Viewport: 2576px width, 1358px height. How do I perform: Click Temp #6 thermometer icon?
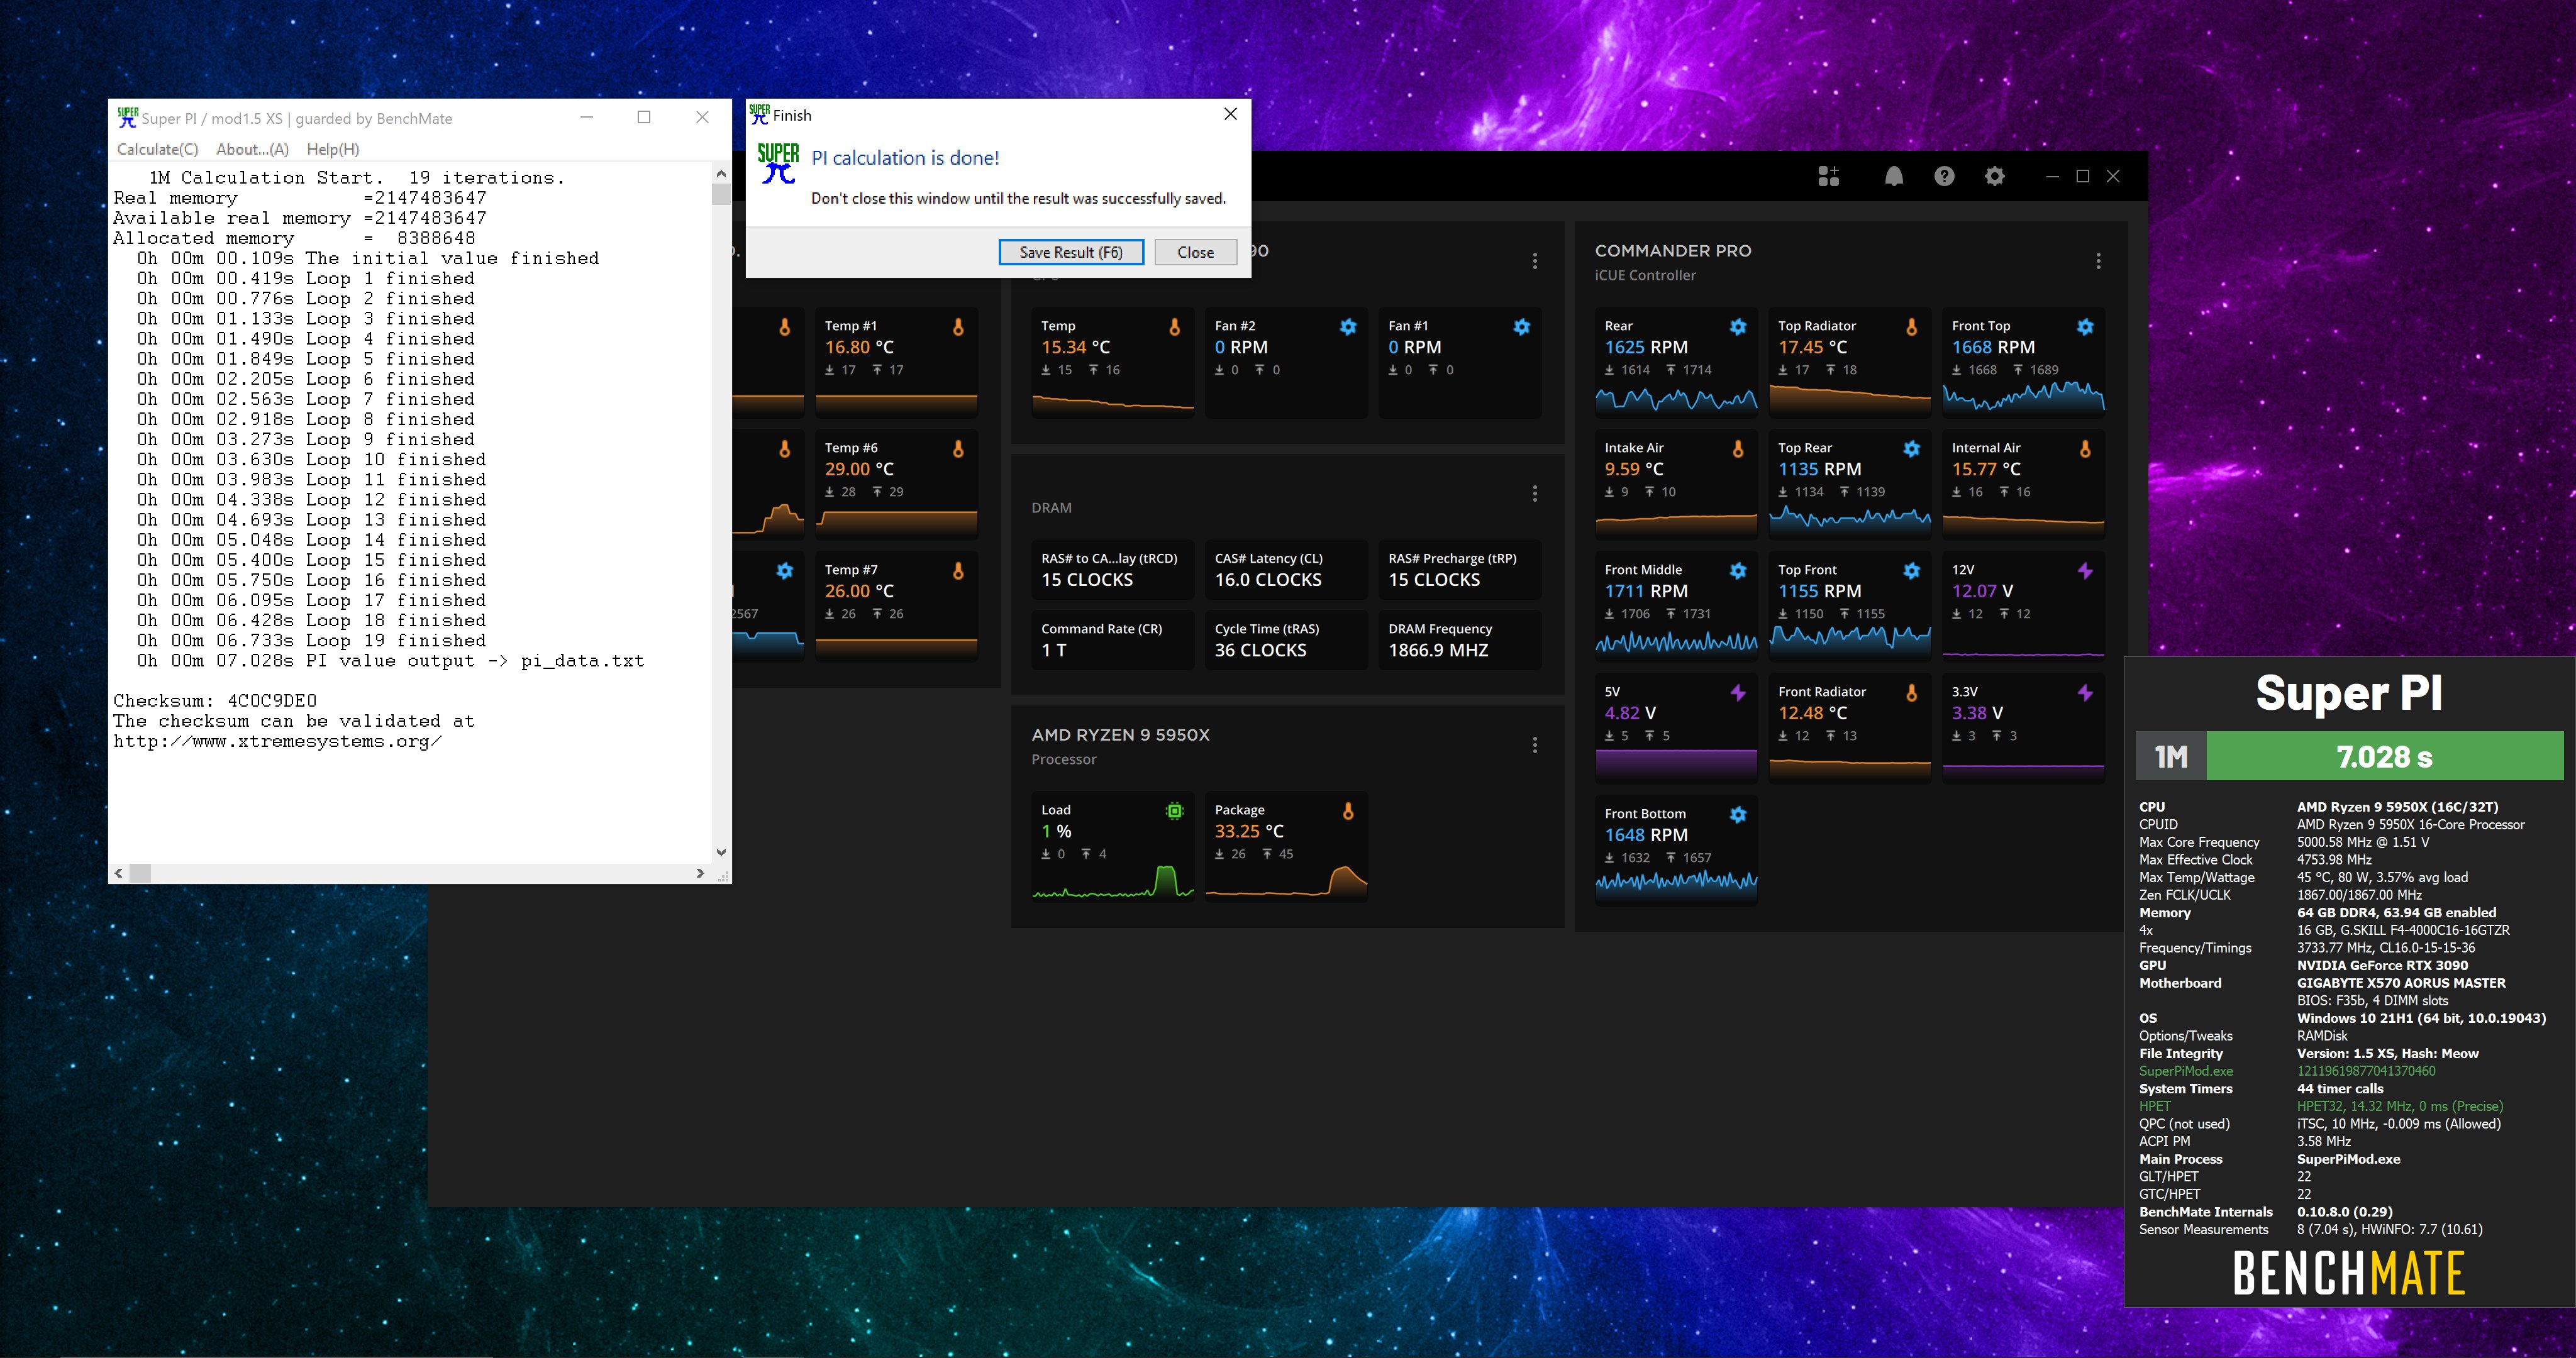coord(958,449)
